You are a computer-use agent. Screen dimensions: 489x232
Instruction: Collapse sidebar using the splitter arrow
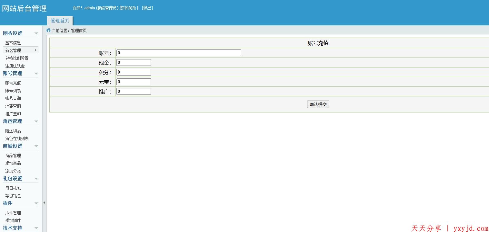pyautogui.click(x=44, y=203)
